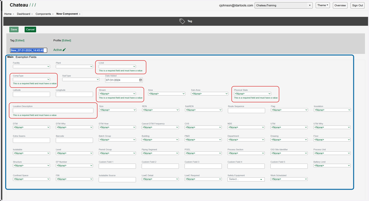Open the DTM Why dropdown
The image size is (369, 201).
click(x=74, y=127)
